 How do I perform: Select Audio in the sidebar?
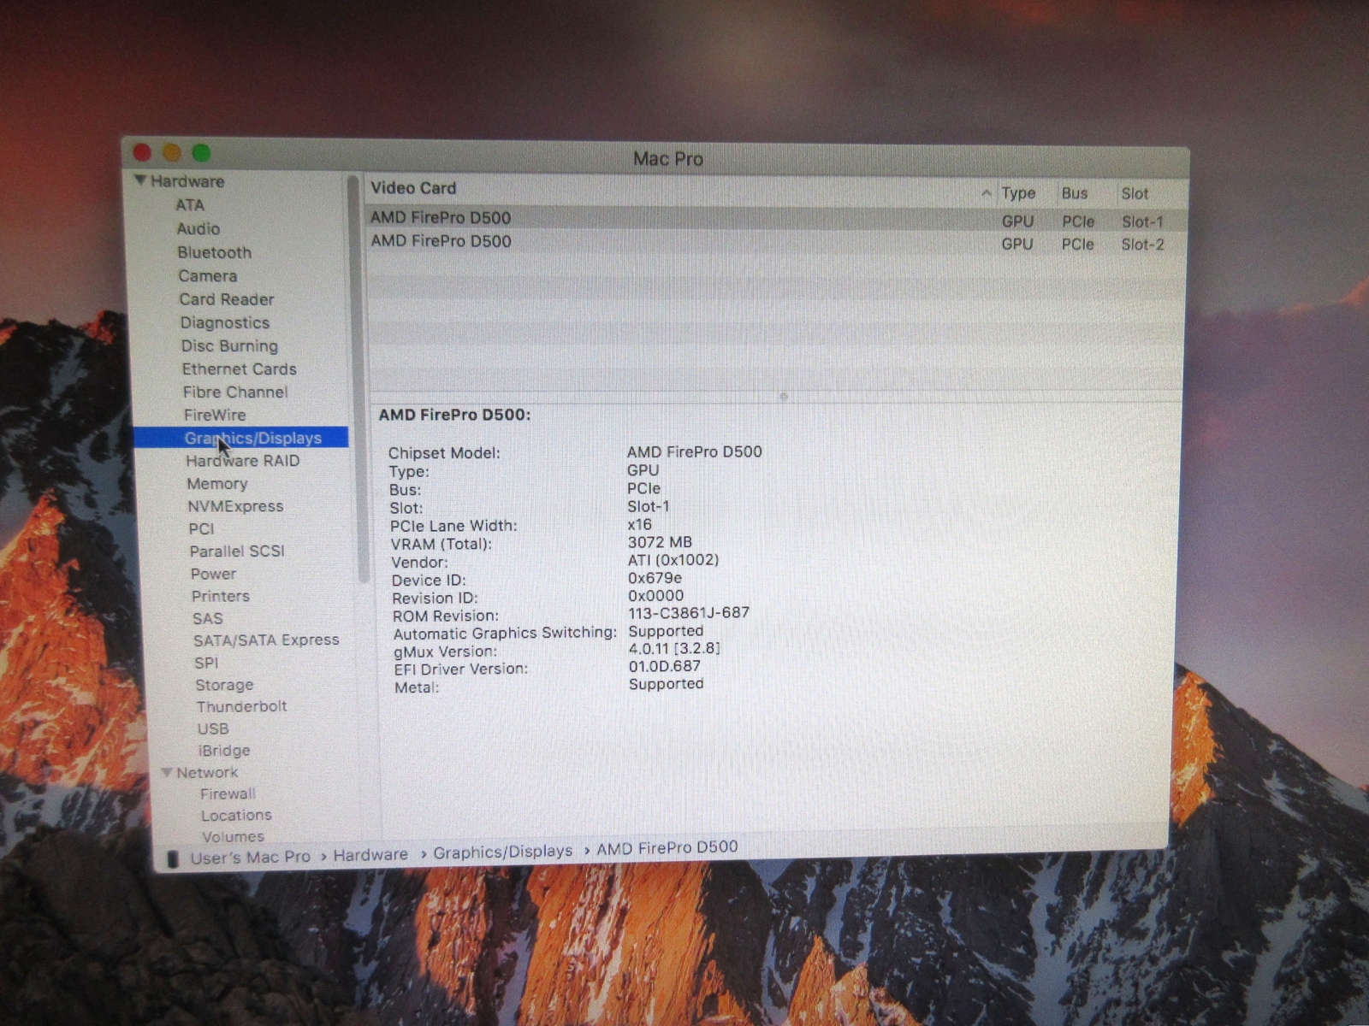tap(198, 229)
